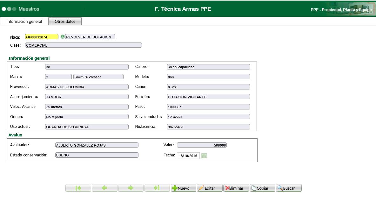Jump to last record arrow
Image resolution: width=376 pixels, height=204 pixels.
click(157, 188)
